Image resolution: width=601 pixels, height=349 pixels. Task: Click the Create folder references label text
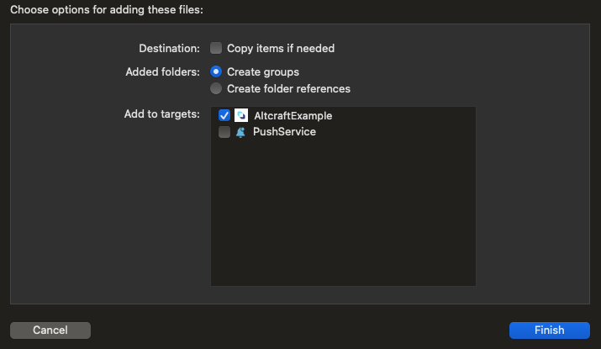click(288, 88)
